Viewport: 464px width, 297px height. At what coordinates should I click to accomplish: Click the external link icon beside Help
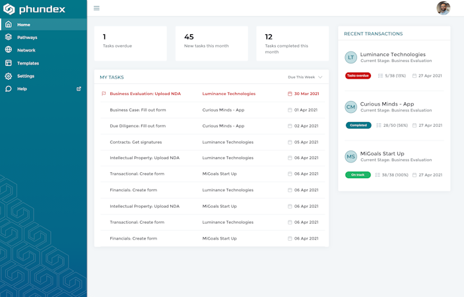tap(79, 88)
